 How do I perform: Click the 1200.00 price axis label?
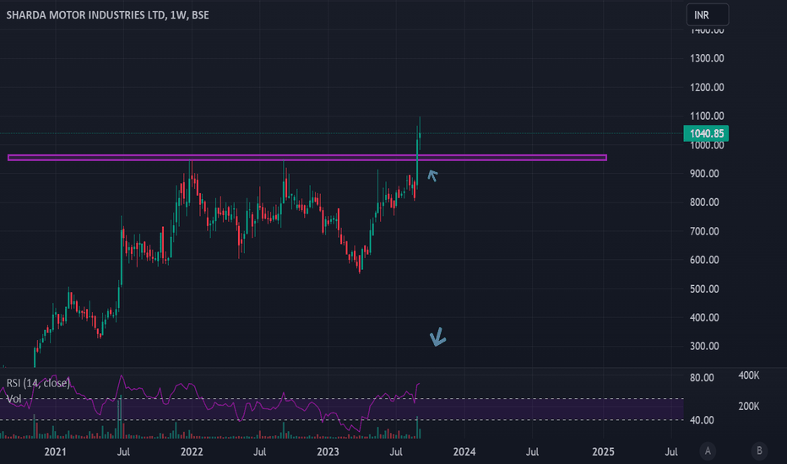[707, 87]
